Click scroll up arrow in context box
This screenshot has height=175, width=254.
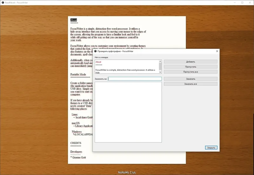(160, 61)
